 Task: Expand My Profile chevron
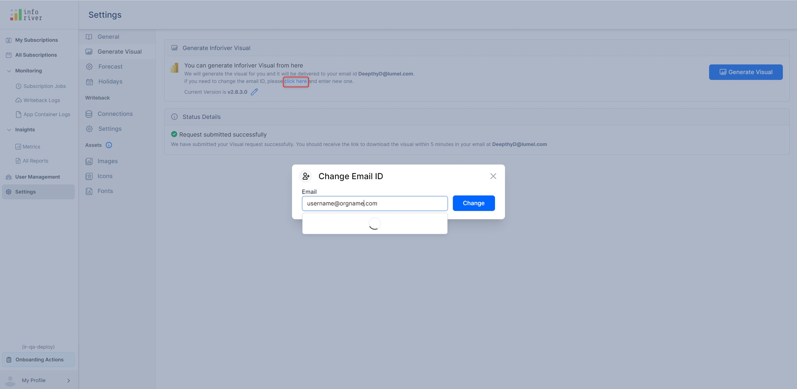coord(68,380)
